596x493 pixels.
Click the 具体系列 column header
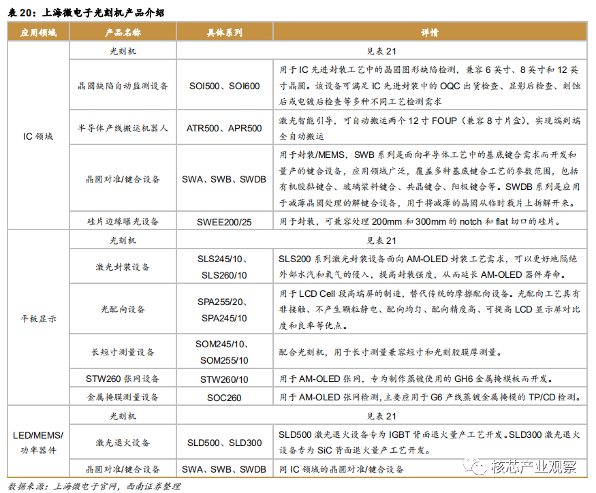click(225, 32)
